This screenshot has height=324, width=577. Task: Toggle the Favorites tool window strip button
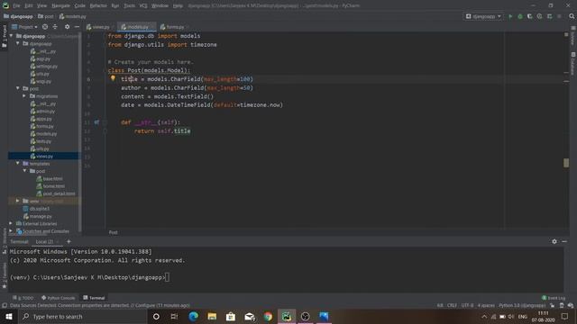click(x=4, y=275)
